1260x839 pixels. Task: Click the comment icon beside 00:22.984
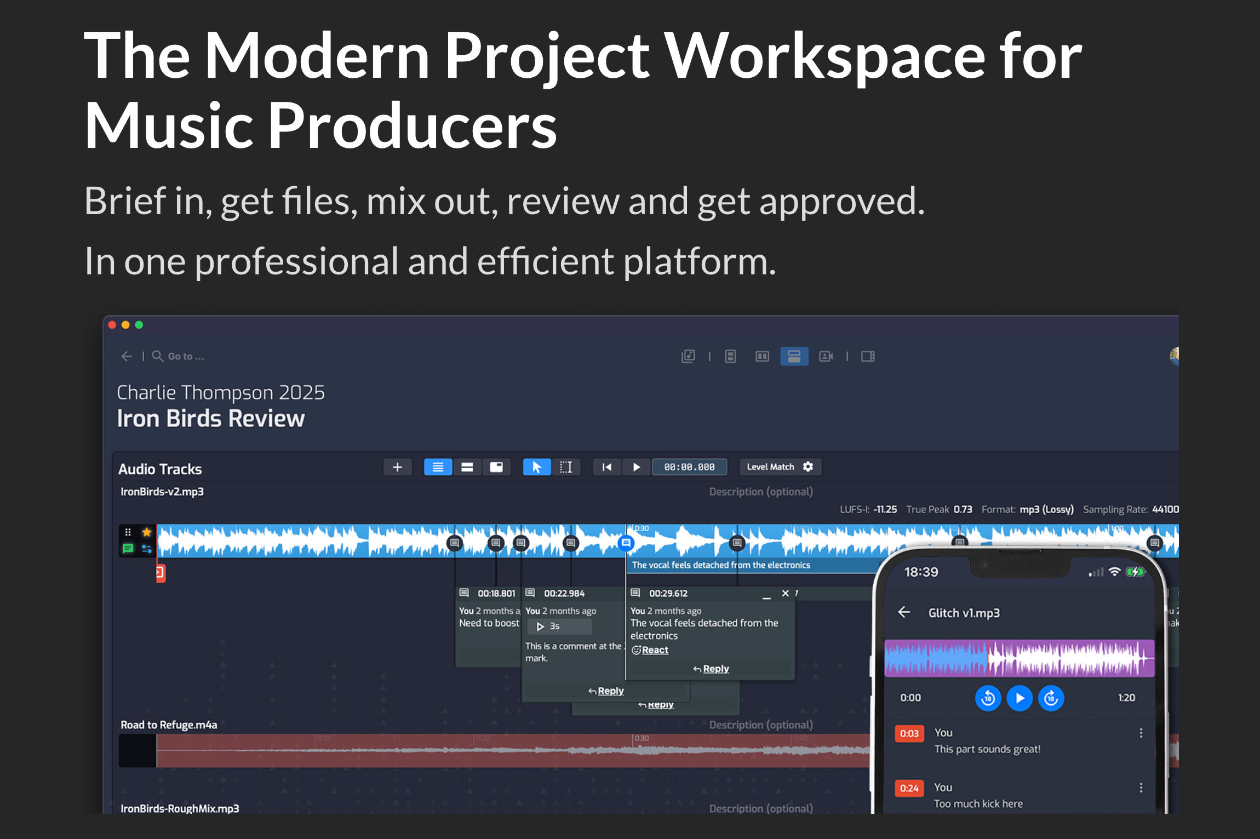(x=530, y=593)
